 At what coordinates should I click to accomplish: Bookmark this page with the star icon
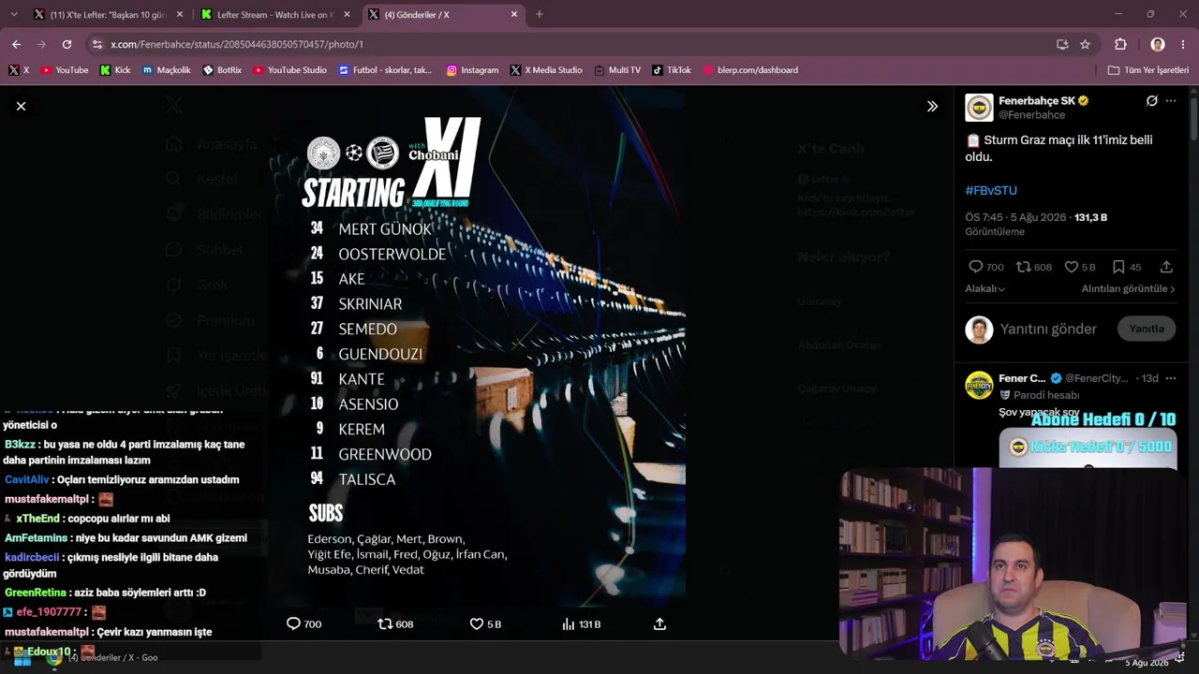(x=1085, y=44)
